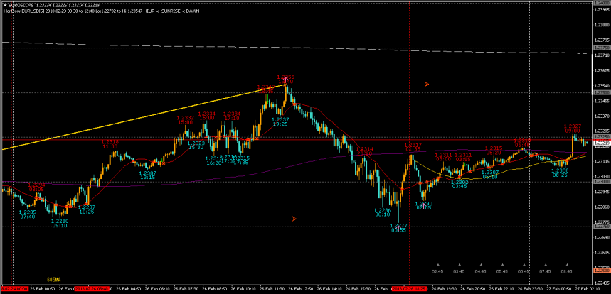Click the triangle marker above the 03:45 label
The width and height of the screenshot is (611, 294).
(x=459, y=265)
